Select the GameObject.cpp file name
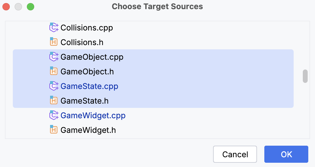 coord(92,57)
